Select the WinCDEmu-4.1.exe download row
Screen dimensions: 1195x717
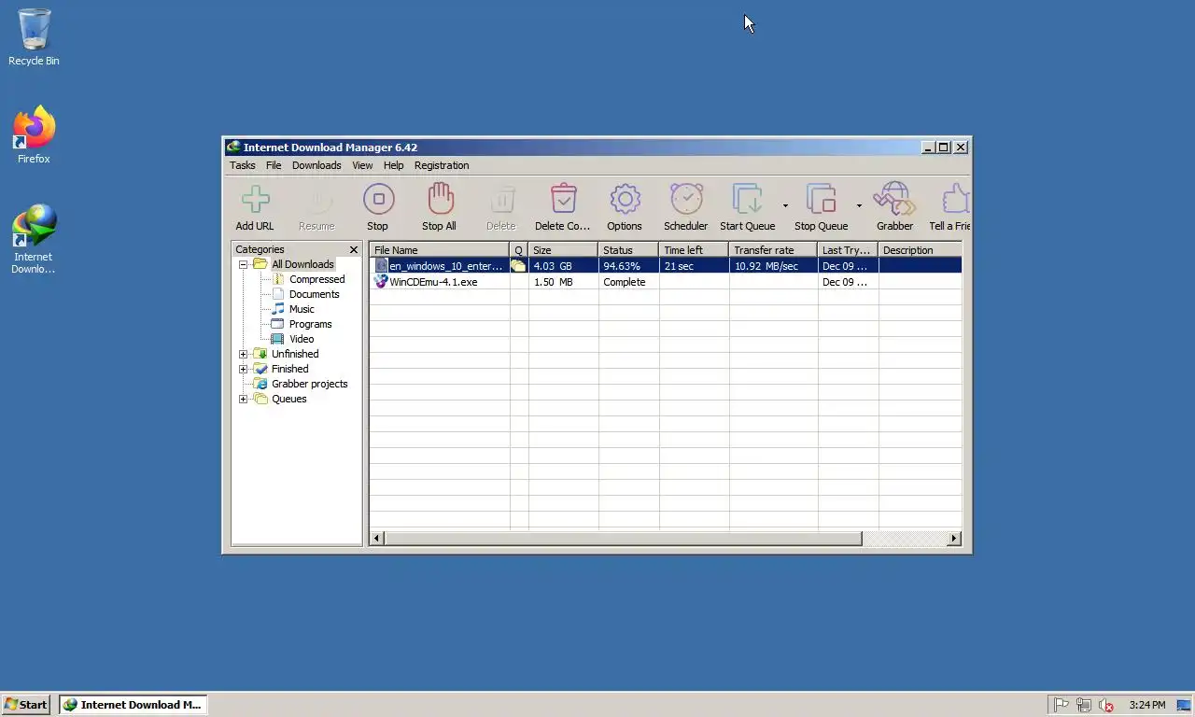point(666,282)
